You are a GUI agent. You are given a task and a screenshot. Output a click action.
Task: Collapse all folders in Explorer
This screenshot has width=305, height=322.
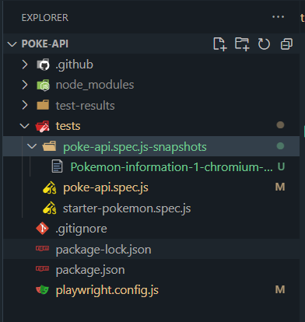point(286,44)
